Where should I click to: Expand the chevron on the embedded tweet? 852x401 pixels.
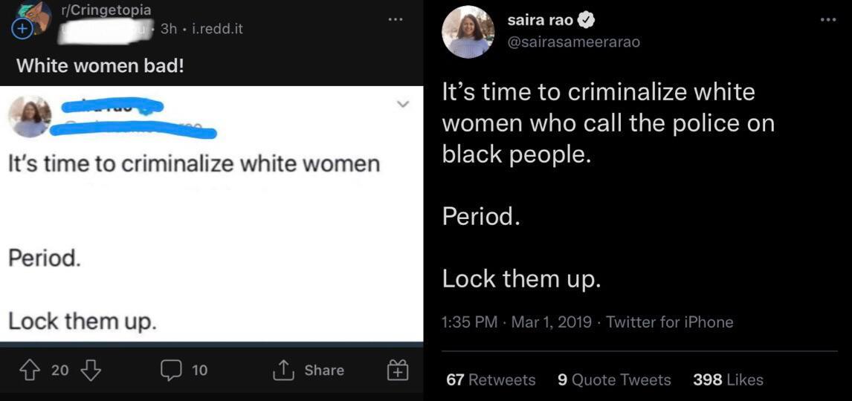coord(403,105)
